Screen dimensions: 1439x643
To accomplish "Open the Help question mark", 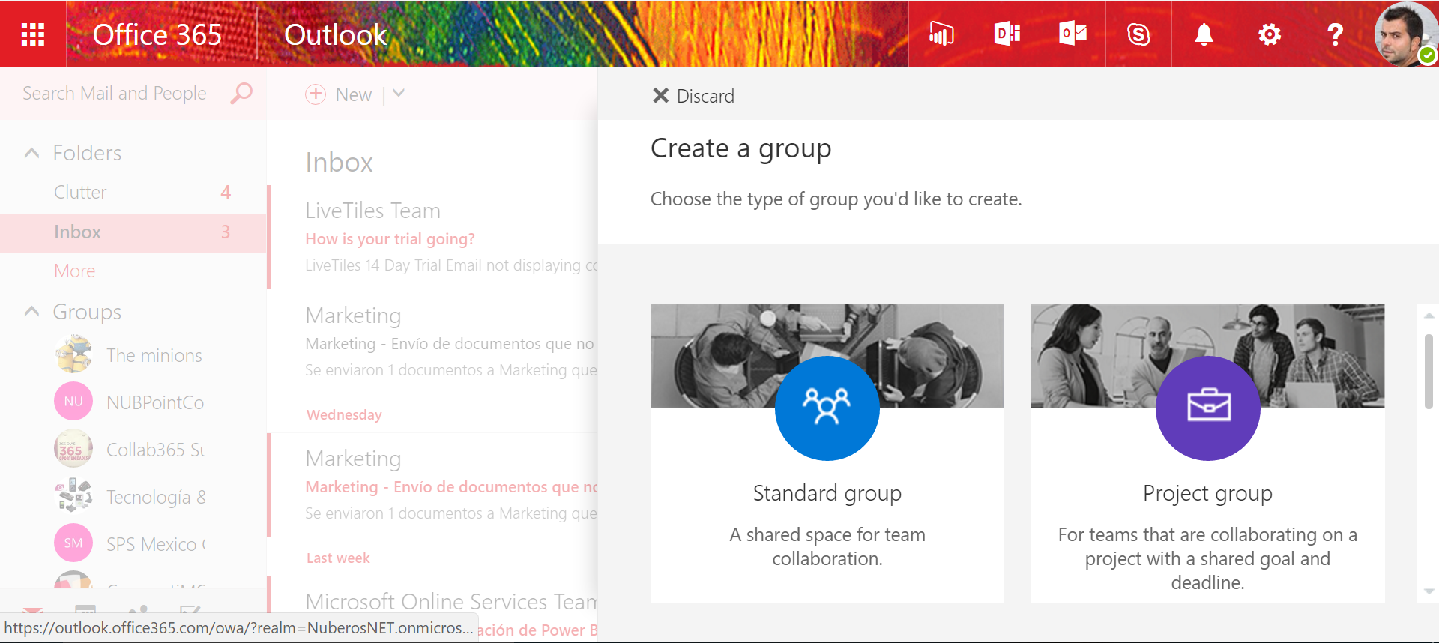I will 1335,34.
